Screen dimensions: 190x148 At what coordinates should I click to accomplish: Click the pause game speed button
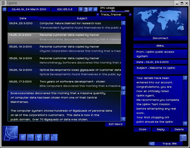point(80,9)
